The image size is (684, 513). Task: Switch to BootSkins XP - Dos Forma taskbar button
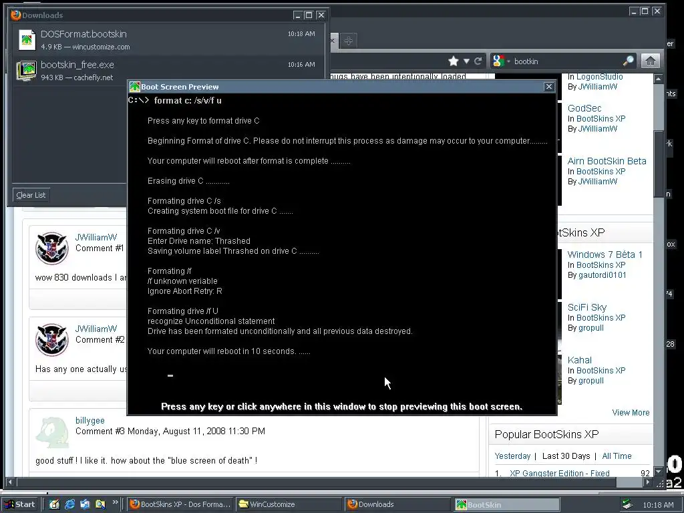pyautogui.click(x=180, y=504)
